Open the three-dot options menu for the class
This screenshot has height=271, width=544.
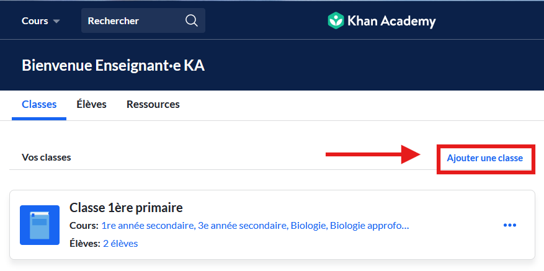pyautogui.click(x=510, y=226)
